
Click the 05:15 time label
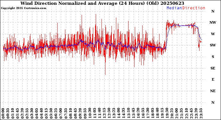coord(46,113)
